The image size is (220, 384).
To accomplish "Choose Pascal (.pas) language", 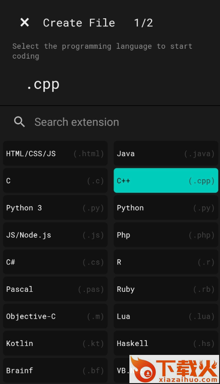I will (x=55, y=289).
